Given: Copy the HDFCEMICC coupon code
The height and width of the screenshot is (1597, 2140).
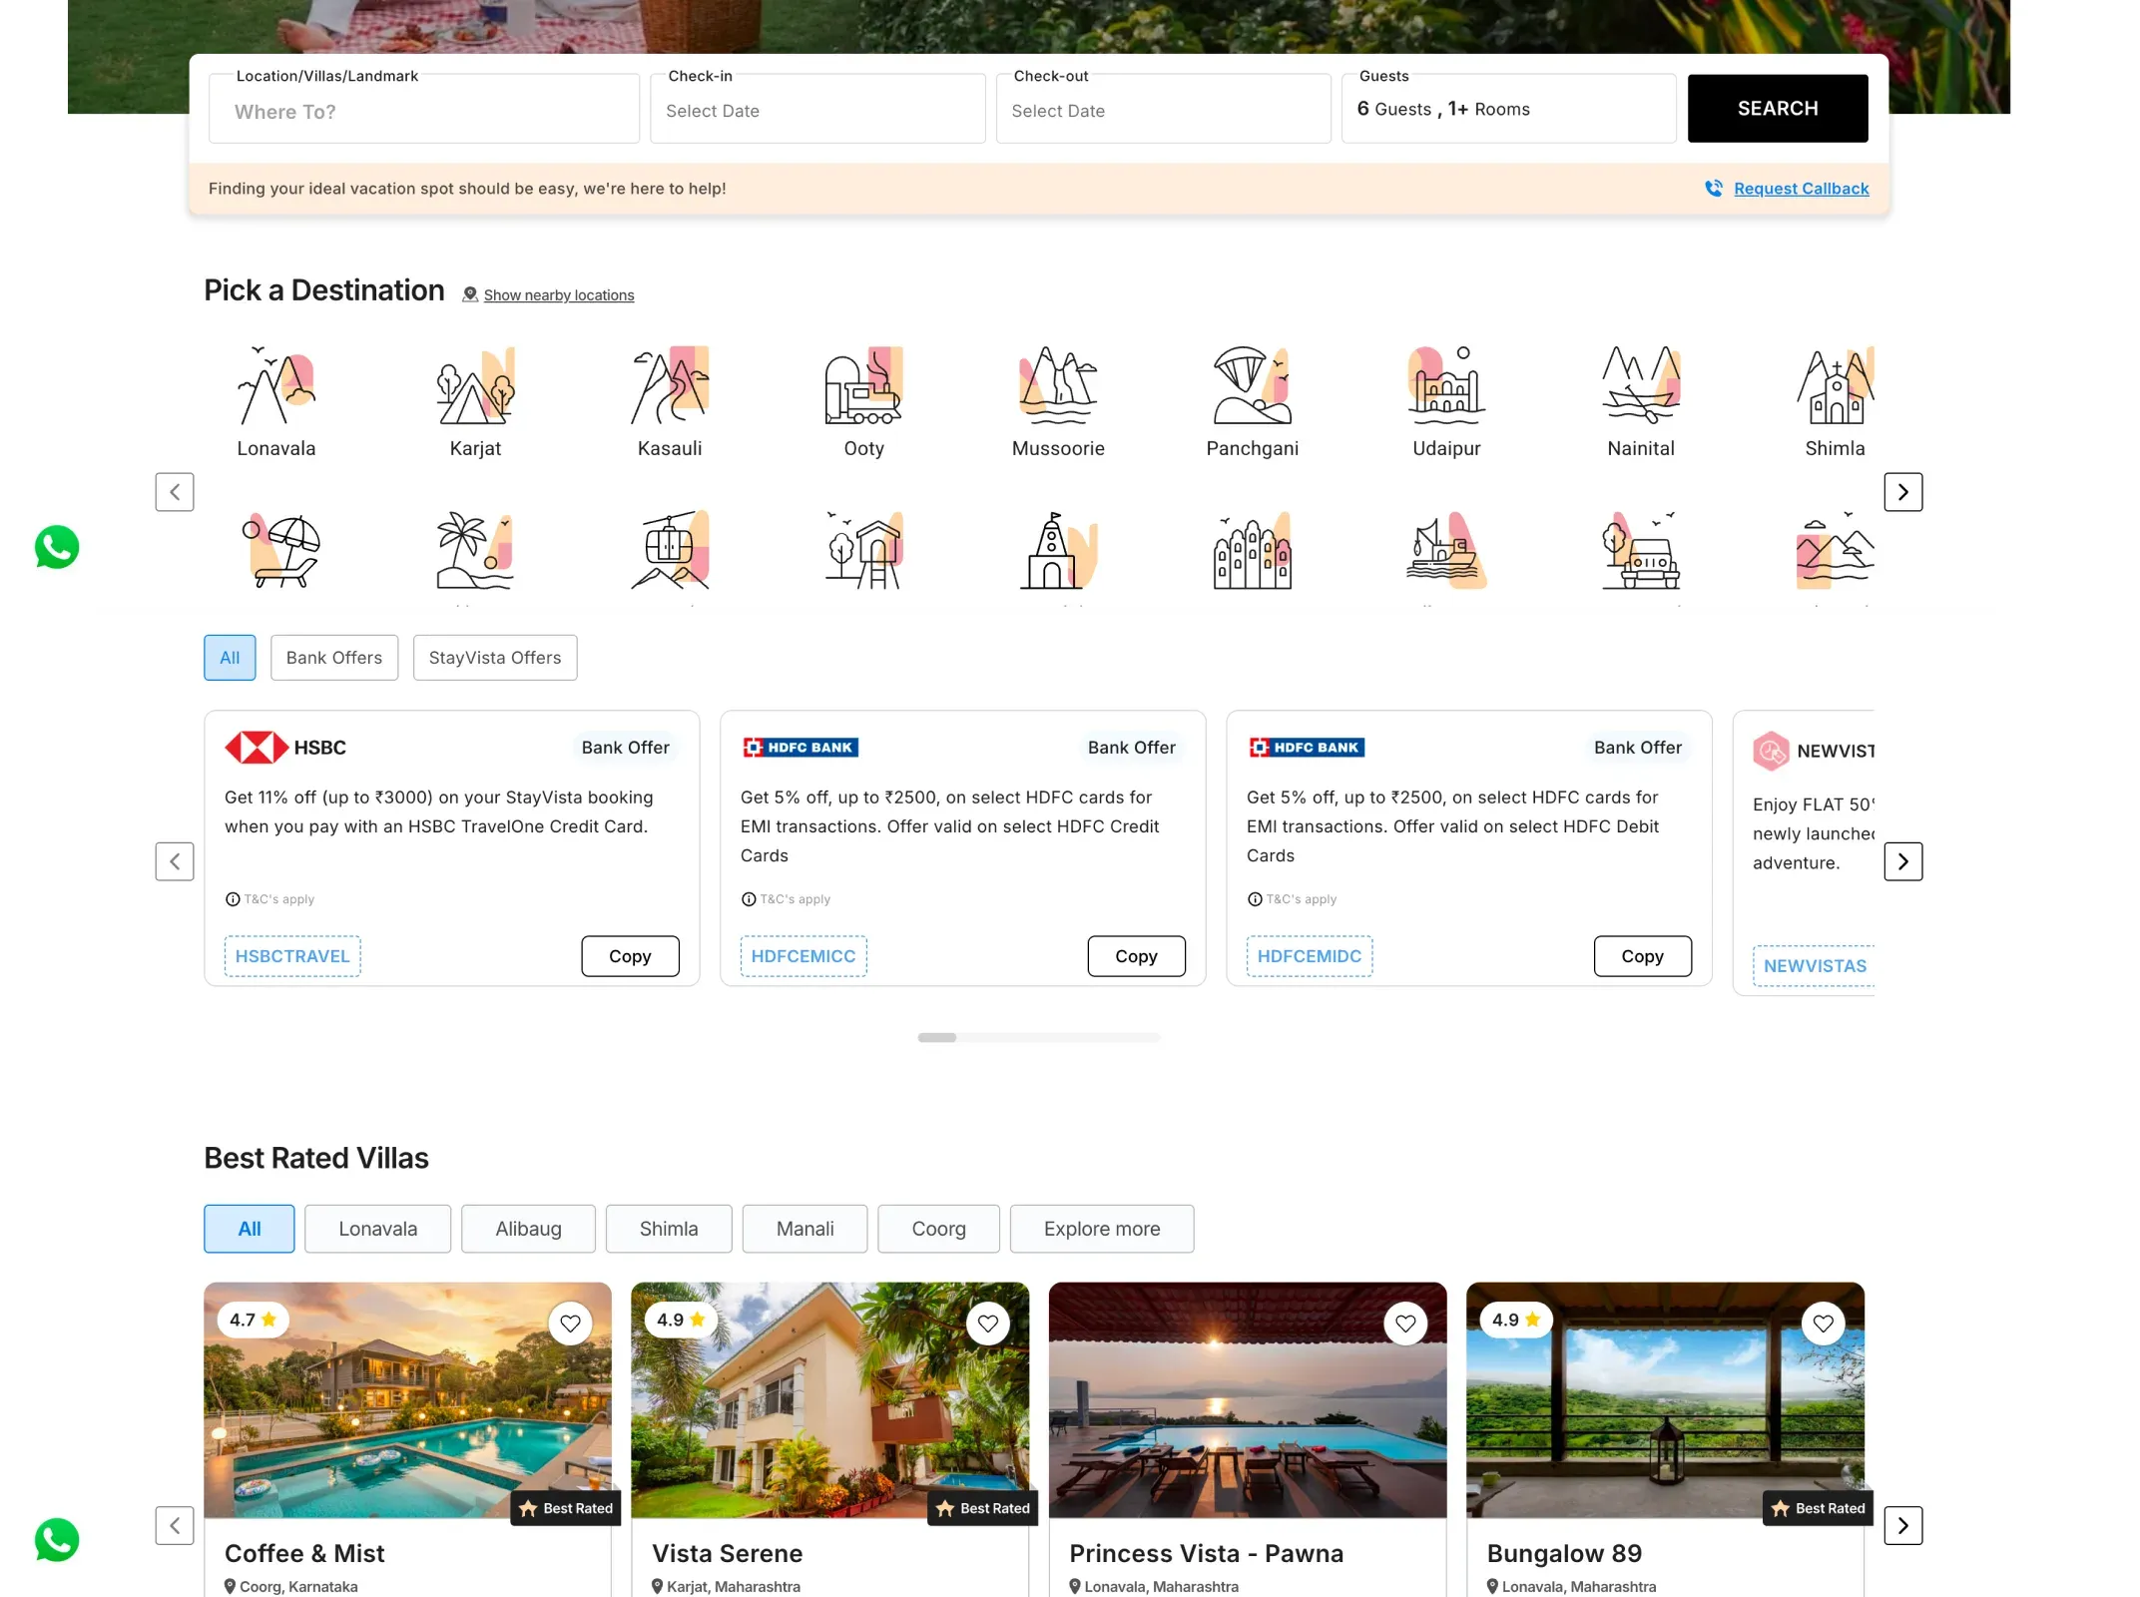Looking at the screenshot, I should (x=1137, y=956).
